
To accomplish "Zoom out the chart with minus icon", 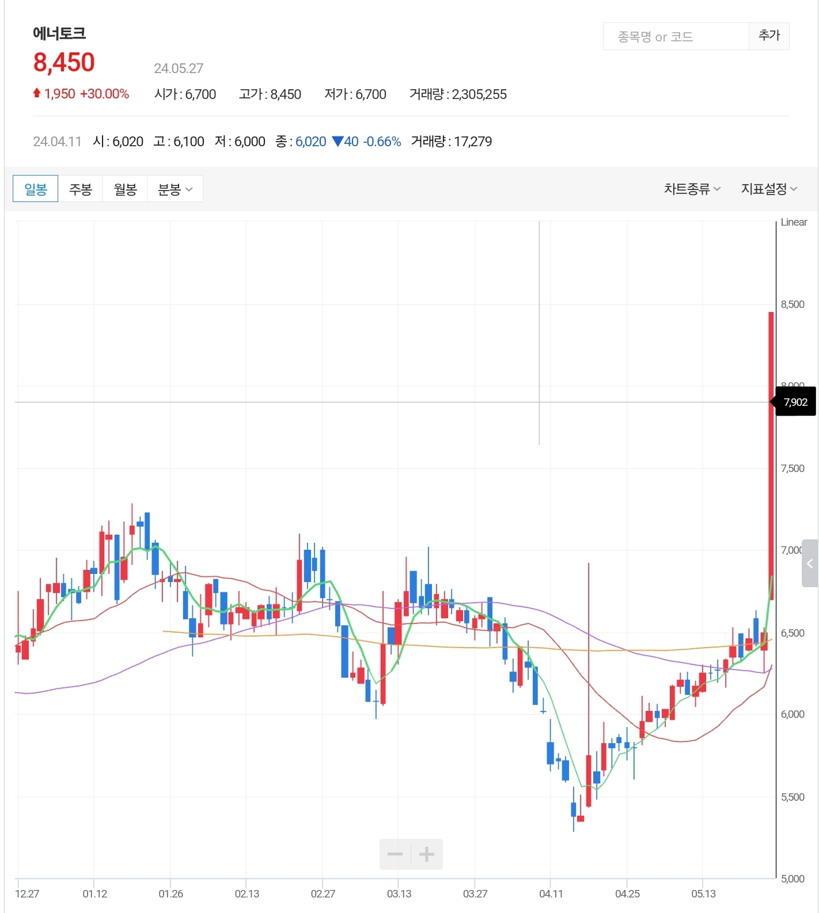I will pyautogui.click(x=395, y=854).
